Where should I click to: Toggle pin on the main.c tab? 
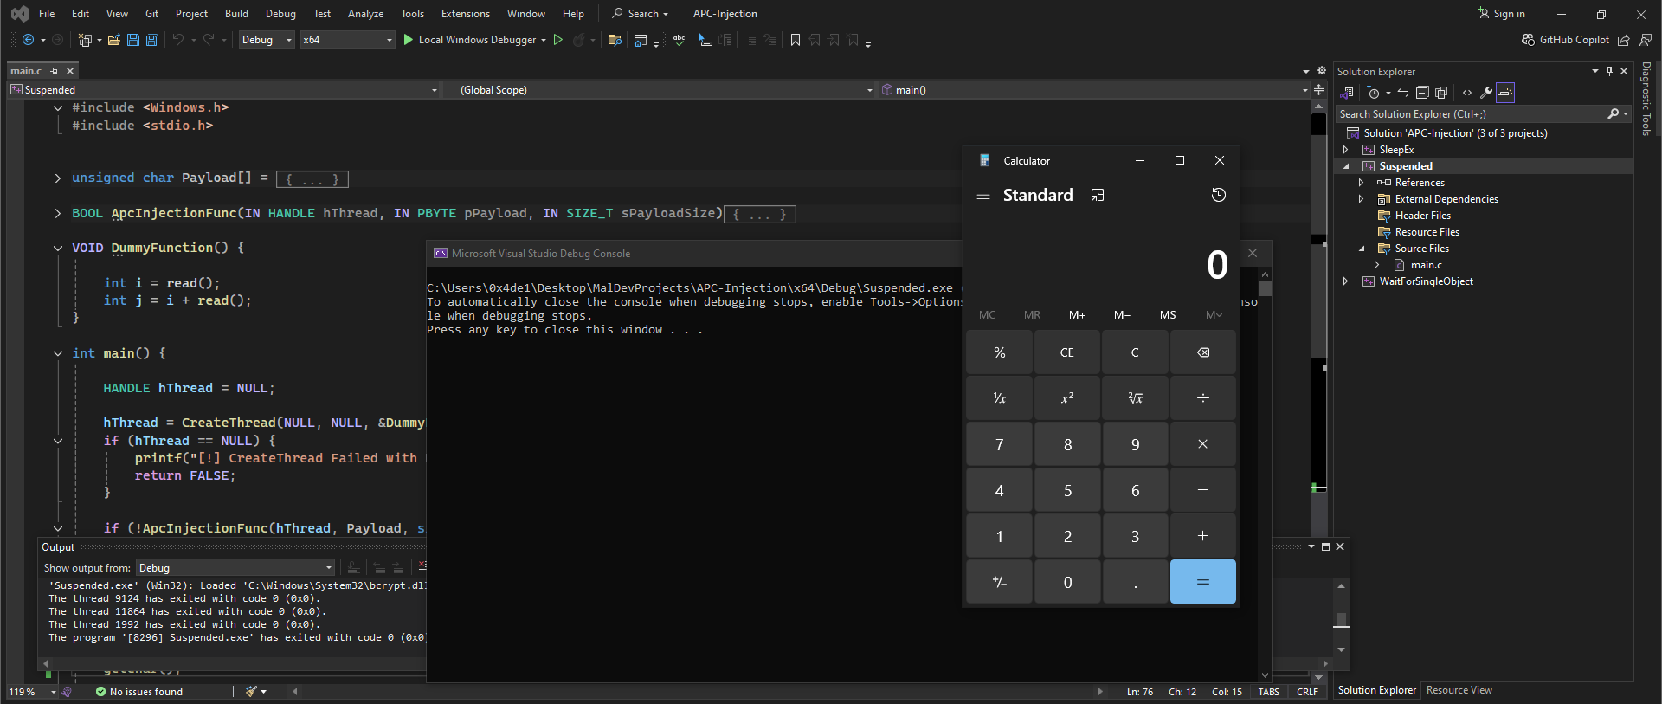click(55, 71)
